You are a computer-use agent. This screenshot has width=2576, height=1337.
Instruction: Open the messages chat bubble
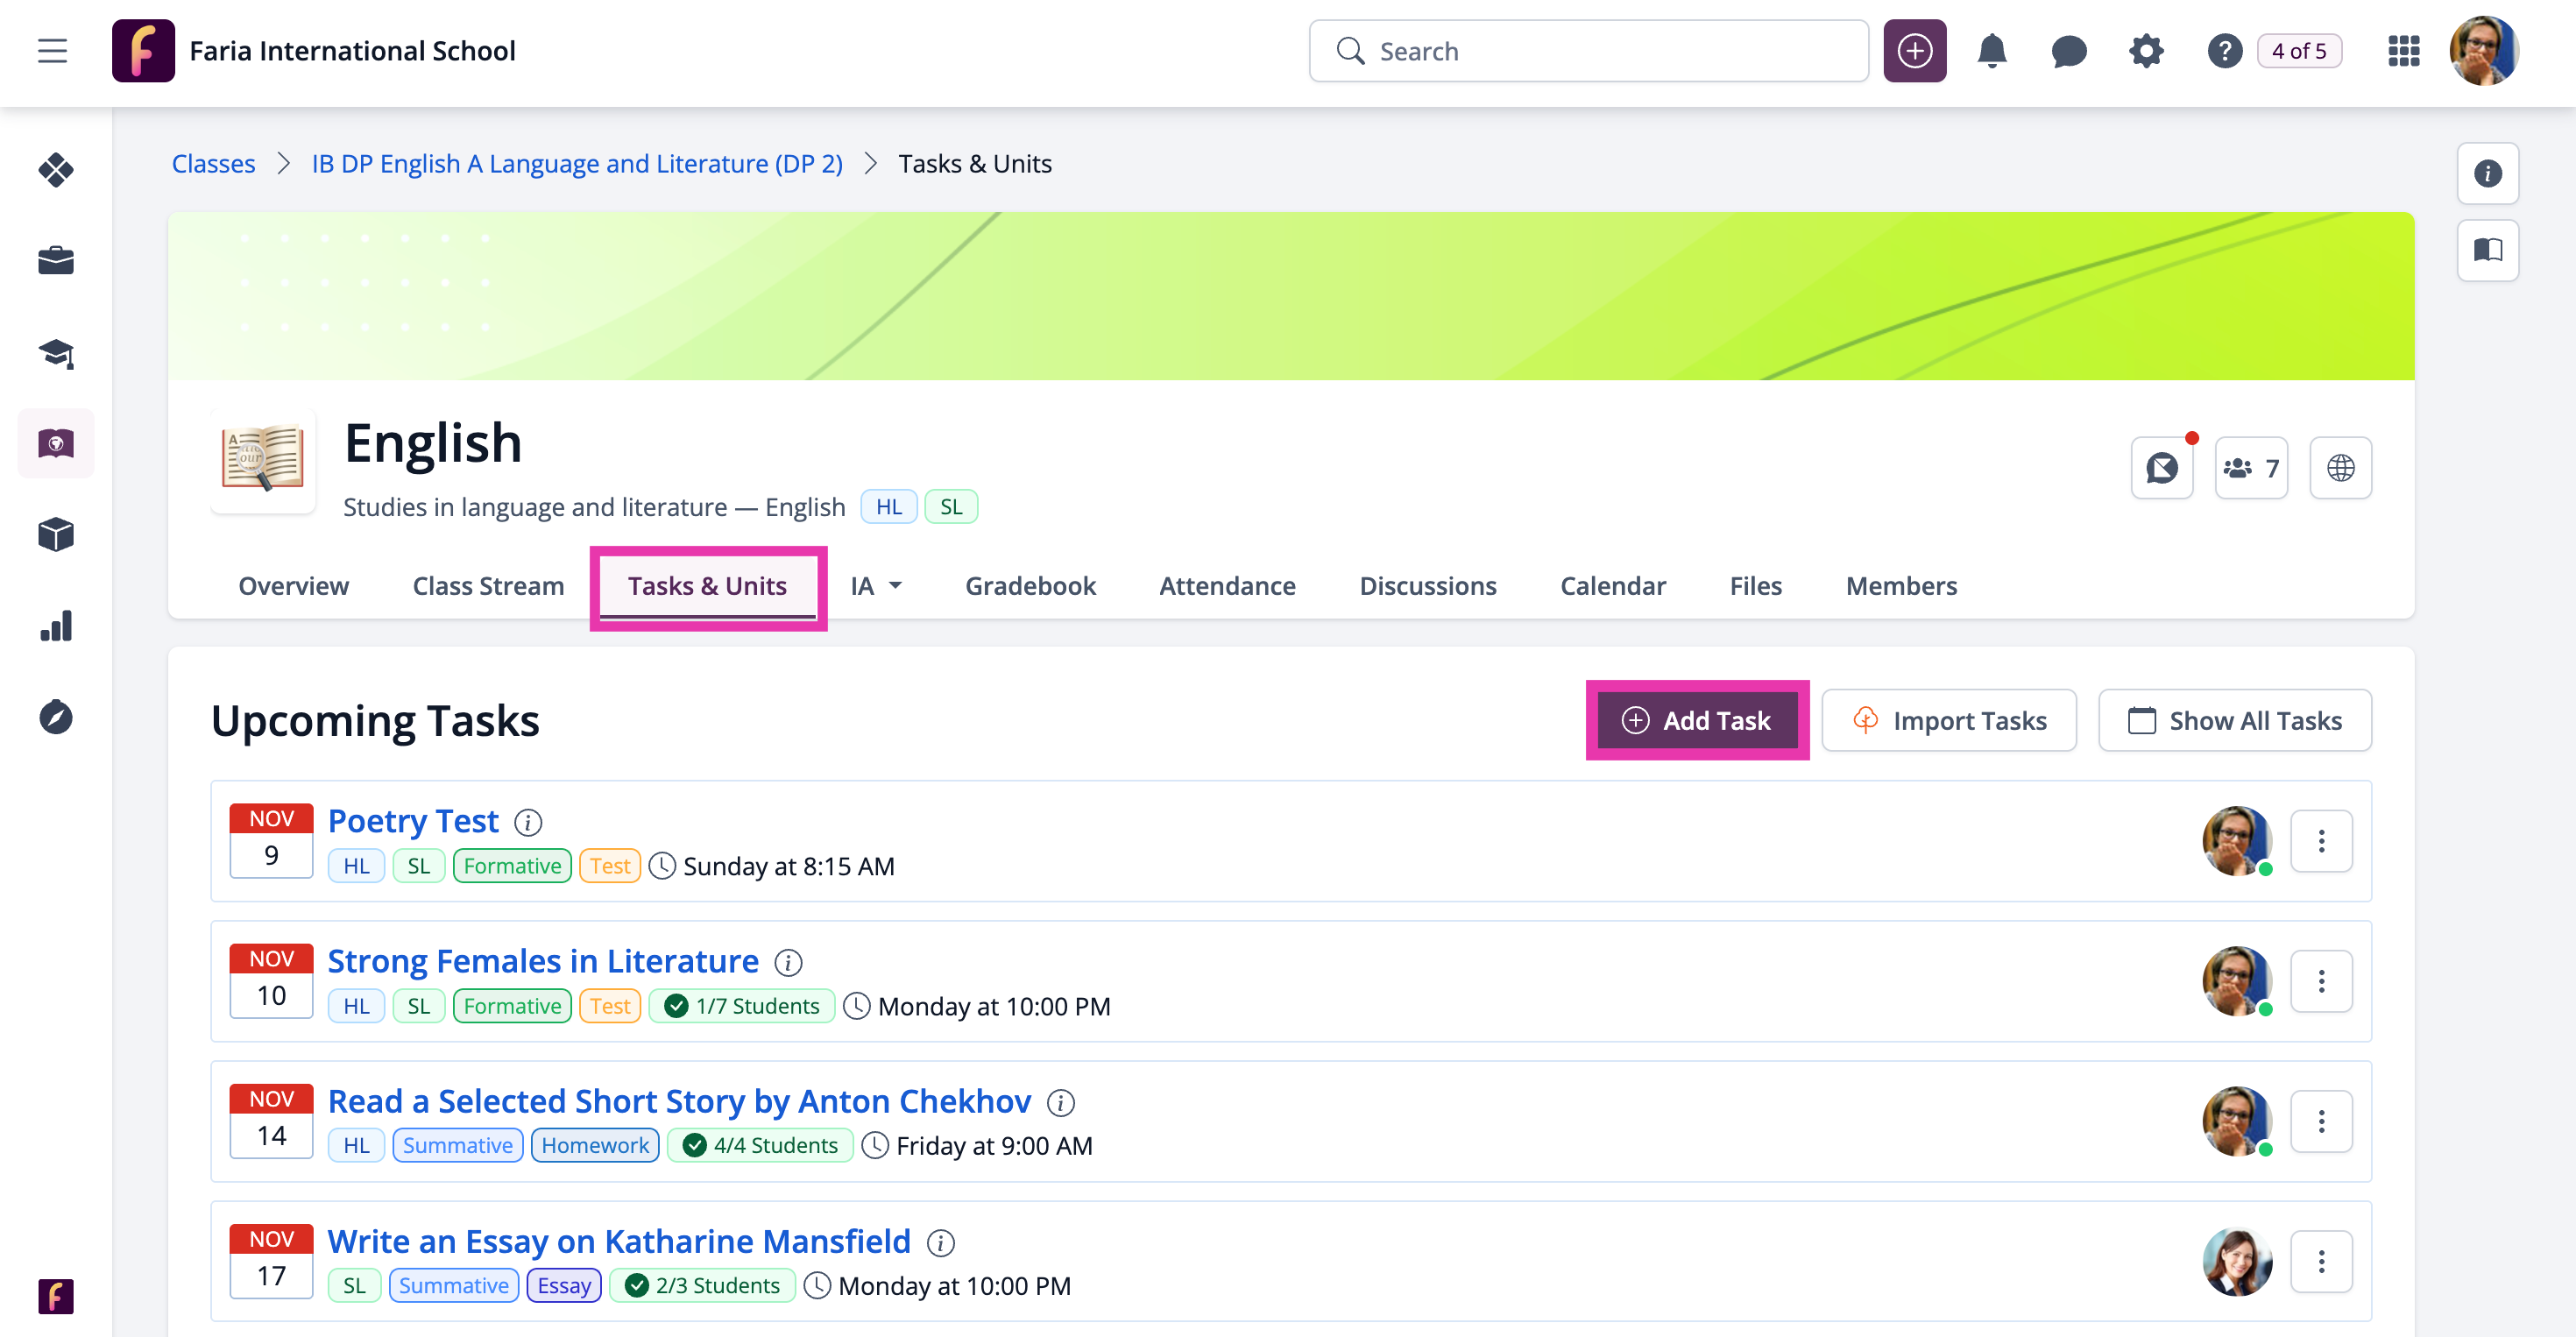click(2069, 51)
